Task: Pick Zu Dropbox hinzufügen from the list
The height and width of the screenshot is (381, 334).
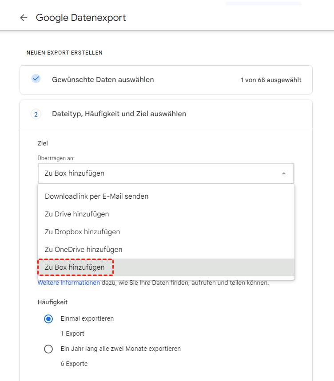Action: (x=82, y=232)
